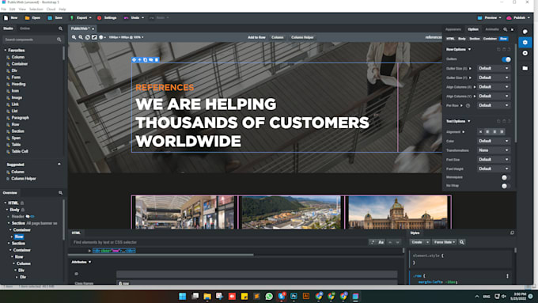This screenshot has width=538, height=303.
Task: Open the text Color Default dropdown
Action: click(x=494, y=141)
